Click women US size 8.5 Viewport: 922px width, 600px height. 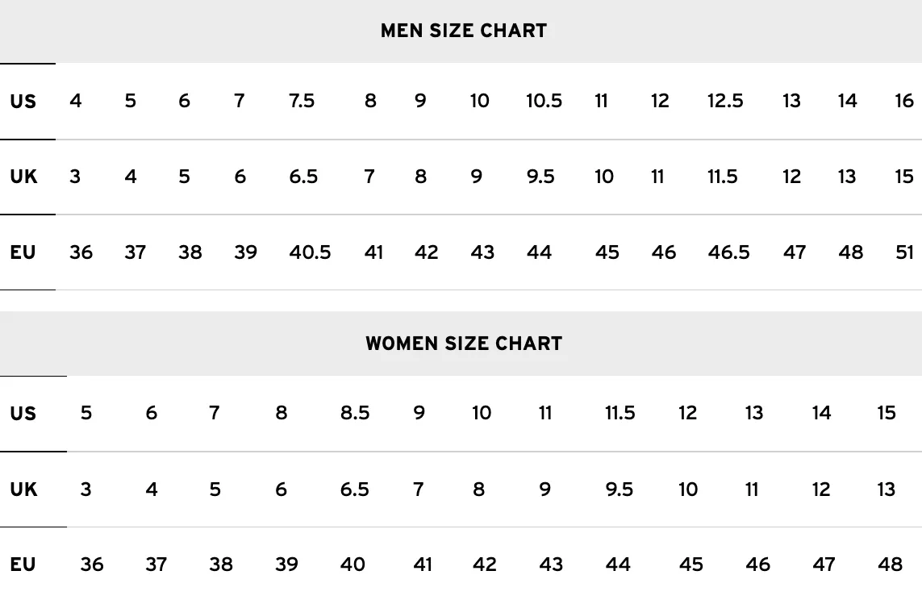[x=355, y=413]
